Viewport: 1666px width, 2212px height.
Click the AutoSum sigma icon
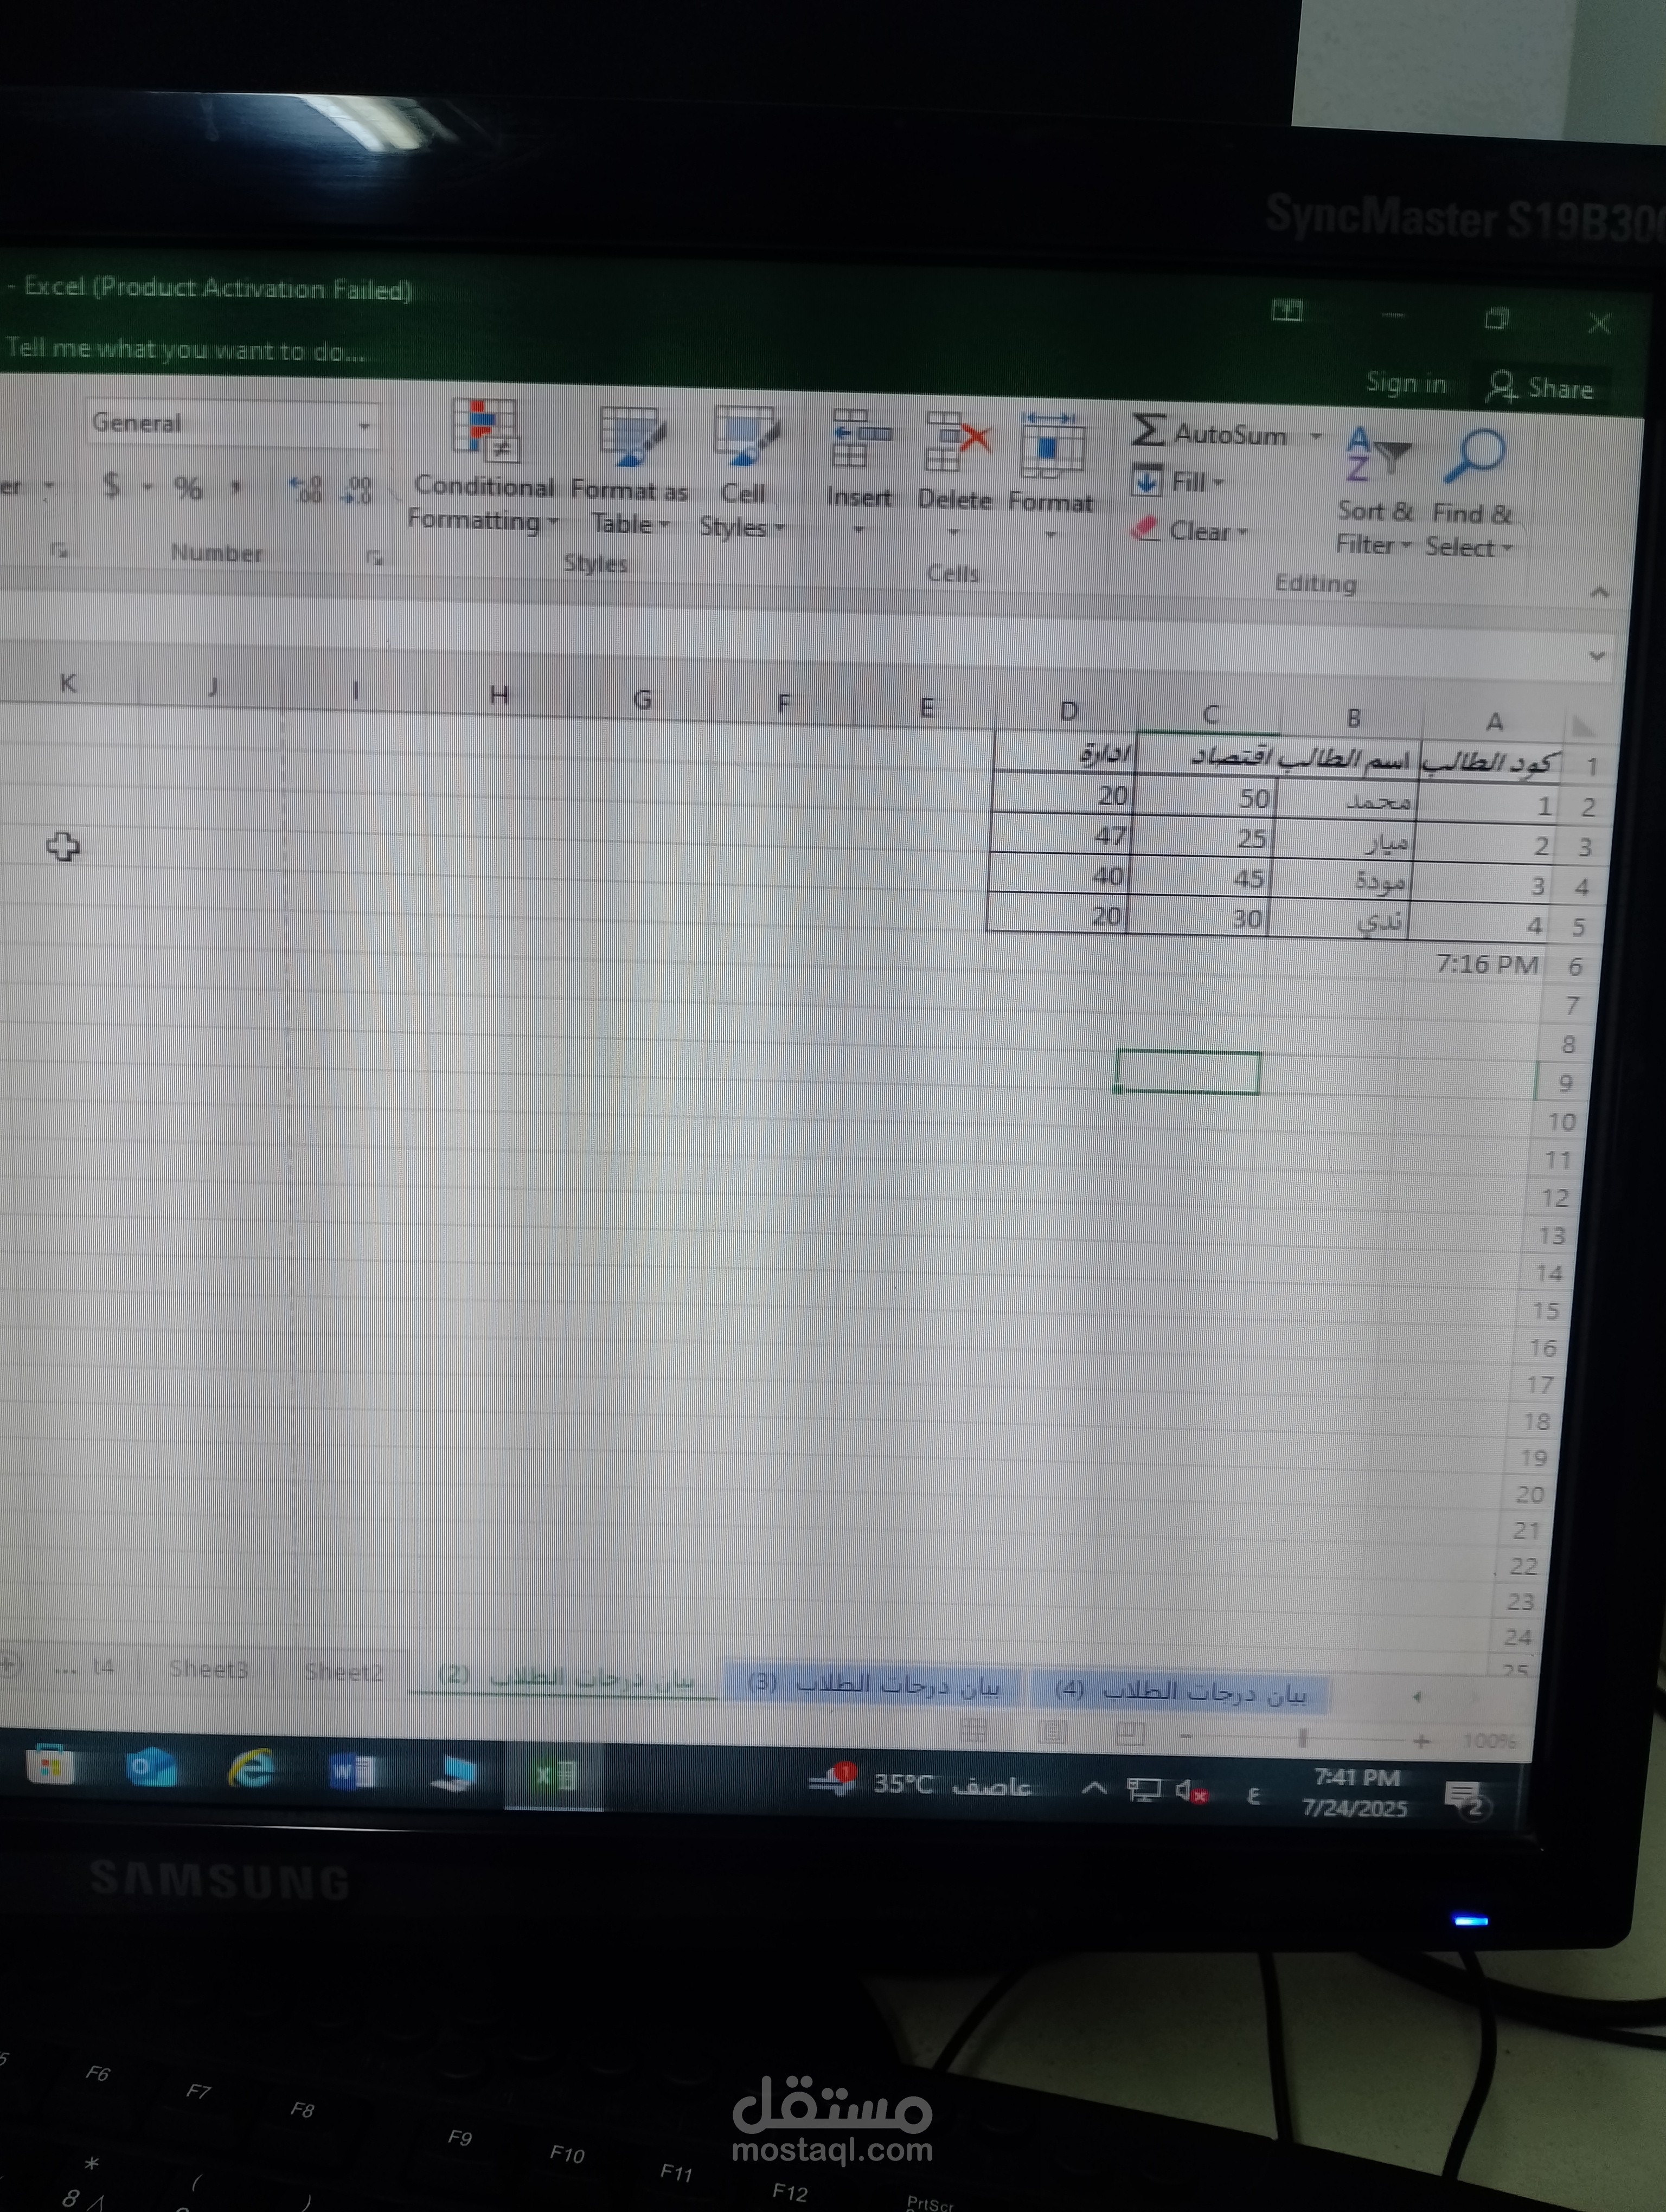(1148, 431)
